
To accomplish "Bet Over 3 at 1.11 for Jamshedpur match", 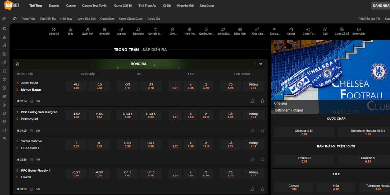I will [x=128, y=86].
